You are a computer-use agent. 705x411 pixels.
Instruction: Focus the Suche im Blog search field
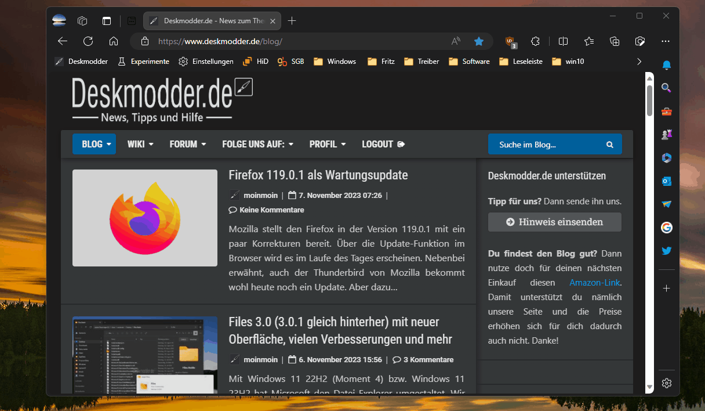555,145
